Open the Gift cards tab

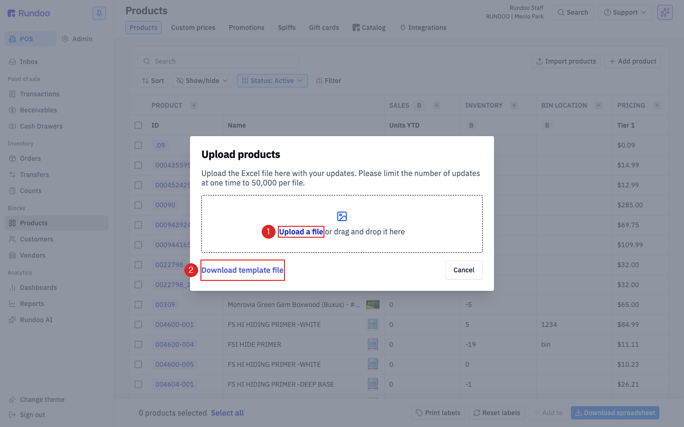pyautogui.click(x=324, y=28)
